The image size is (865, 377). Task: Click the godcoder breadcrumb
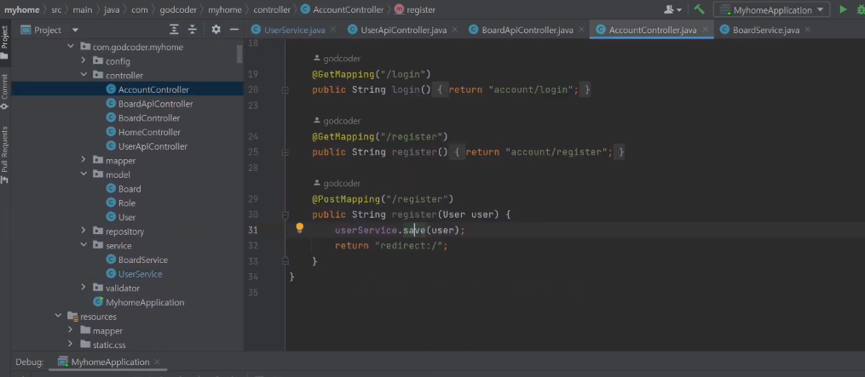(x=179, y=10)
